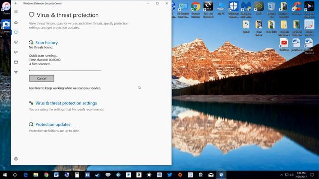Open the volume tray icon
319x179 pixels.
292,175
